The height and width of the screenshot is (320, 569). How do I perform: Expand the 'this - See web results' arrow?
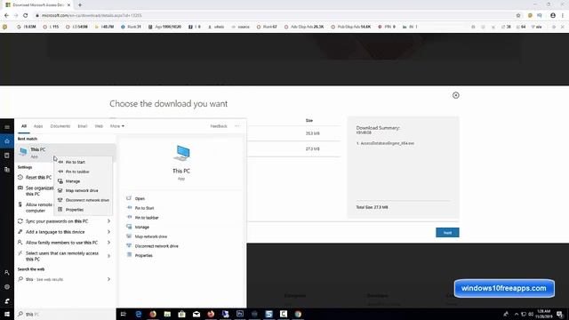108,279
